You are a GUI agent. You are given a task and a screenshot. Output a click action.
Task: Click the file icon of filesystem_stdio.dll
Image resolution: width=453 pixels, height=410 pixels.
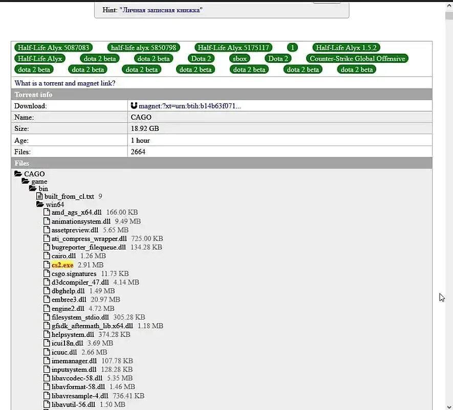coord(47,317)
